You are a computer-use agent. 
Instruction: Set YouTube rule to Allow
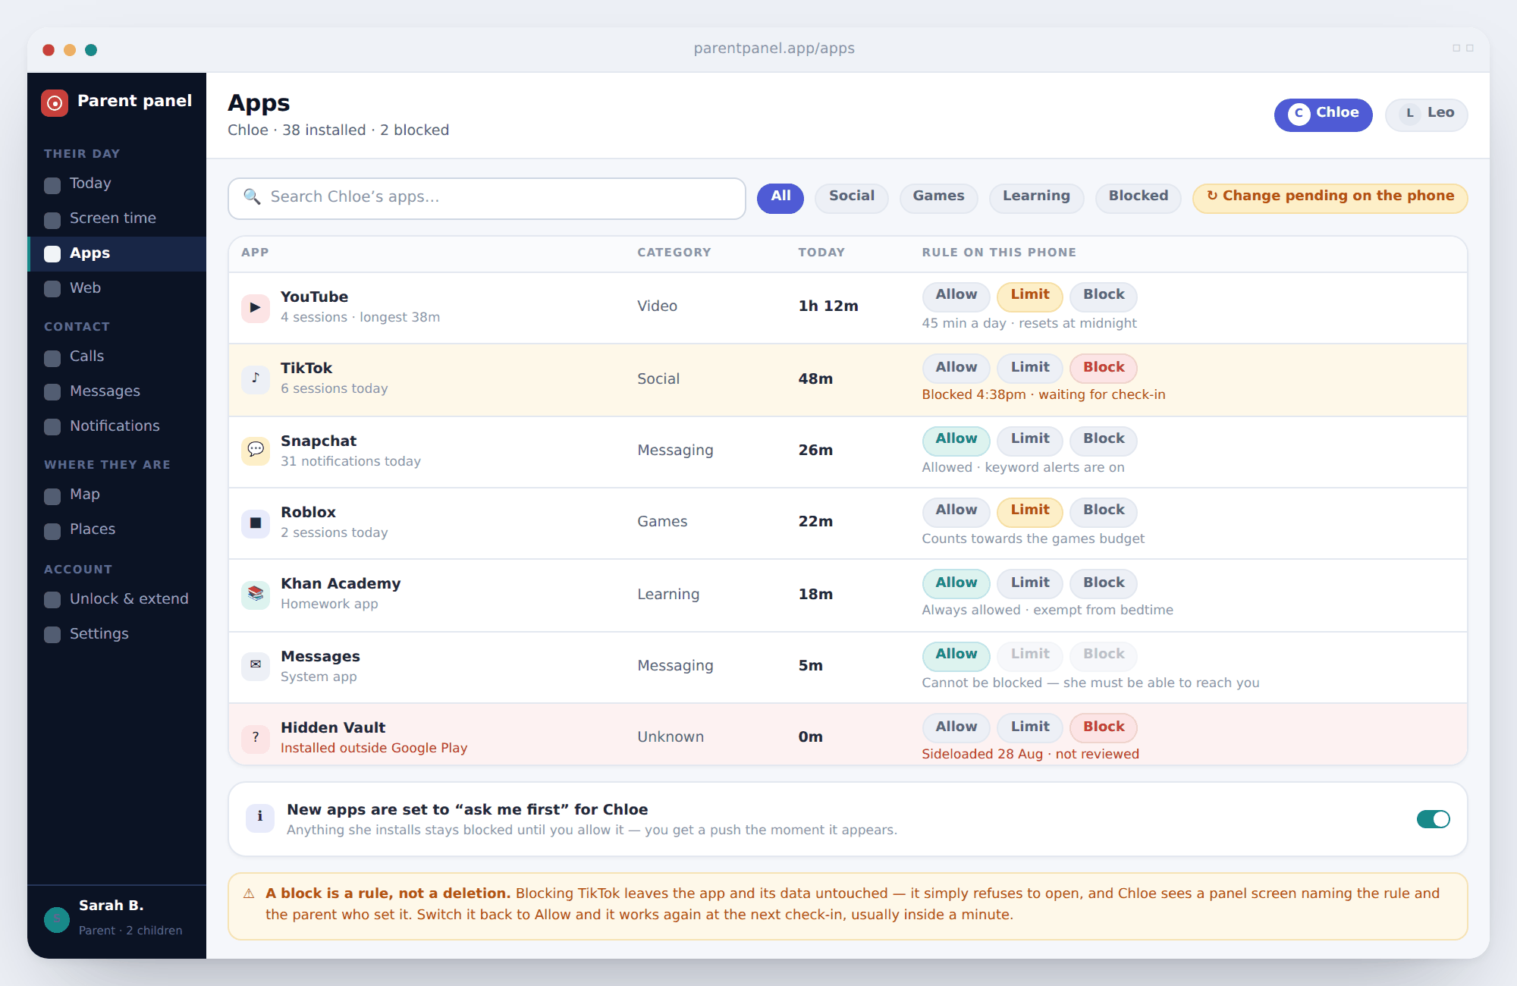[956, 296]
